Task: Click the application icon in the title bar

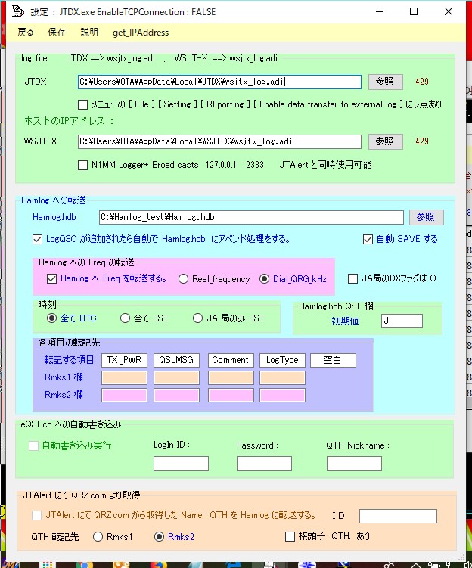Action: tap(17, 11)
